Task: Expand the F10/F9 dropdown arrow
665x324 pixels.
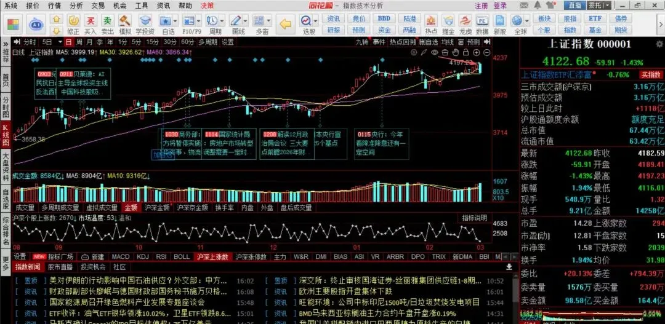Action: pos(198,20)
